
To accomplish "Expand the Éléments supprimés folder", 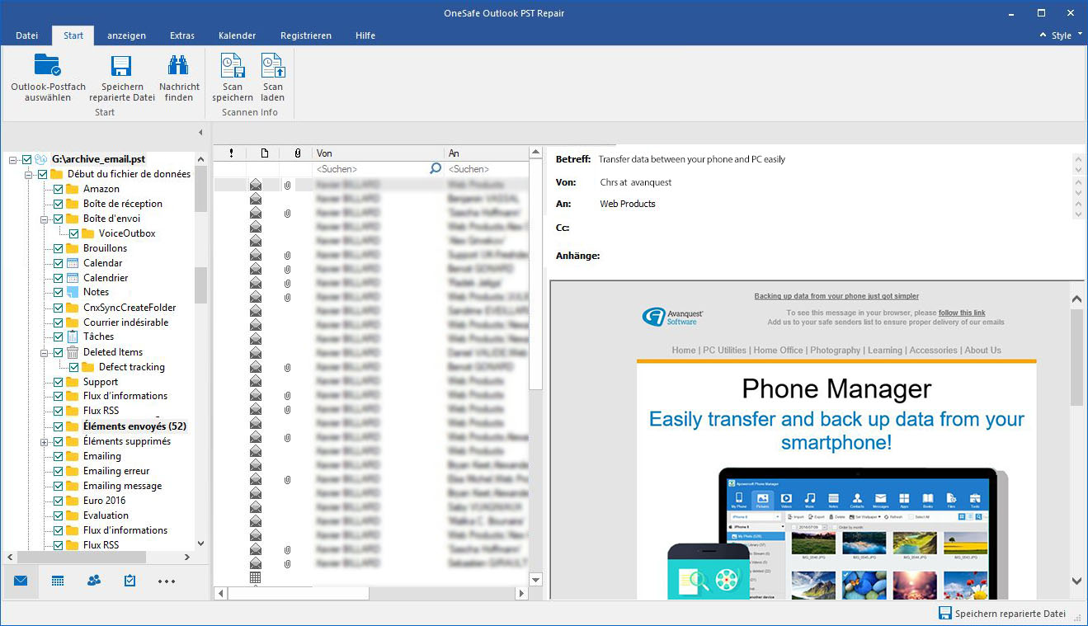I will [x=45, y=441].
